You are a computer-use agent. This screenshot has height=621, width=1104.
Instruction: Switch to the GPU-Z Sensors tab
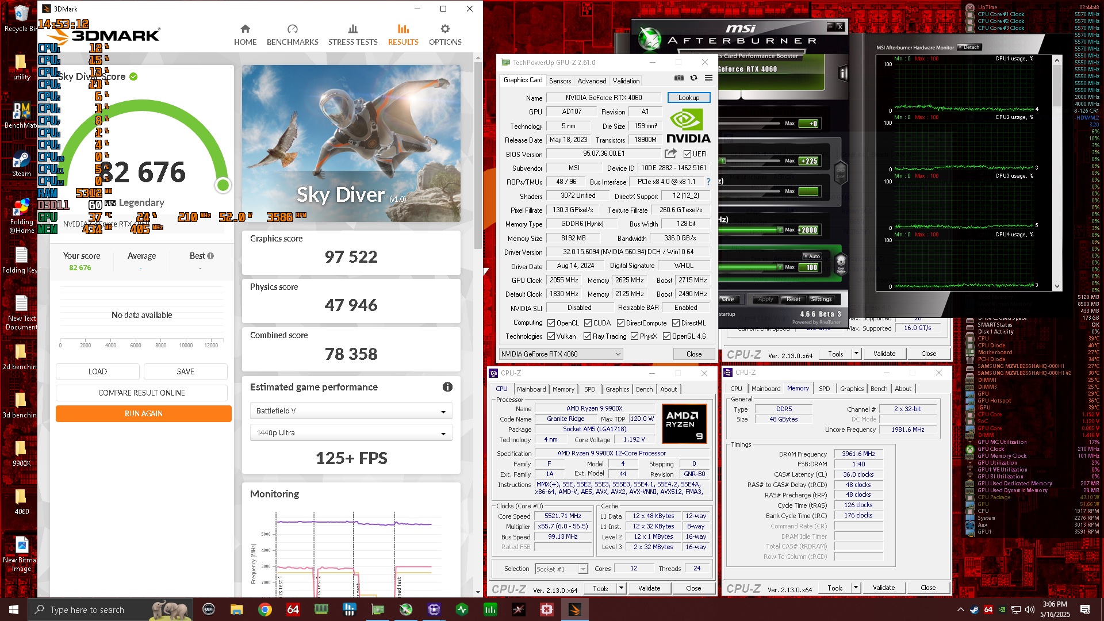tap(559, 81)
